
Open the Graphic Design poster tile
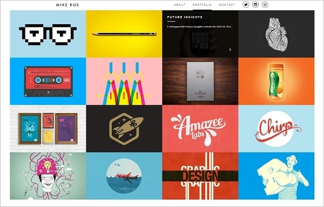click(x=200, y=176)
